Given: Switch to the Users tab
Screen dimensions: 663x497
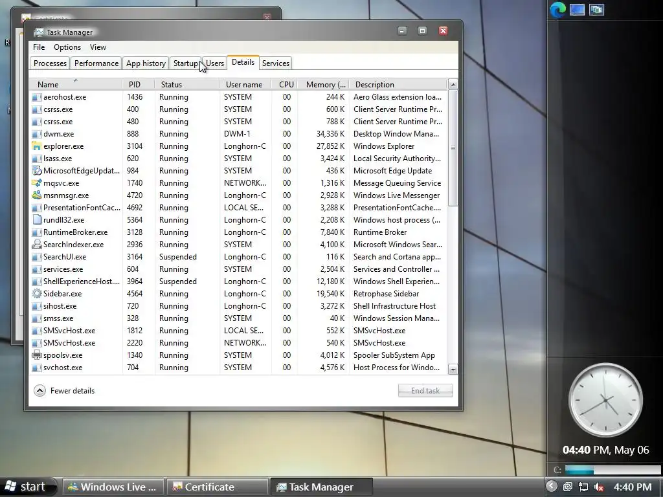Looking at the screenshot, I should click(x=215, y=63).
